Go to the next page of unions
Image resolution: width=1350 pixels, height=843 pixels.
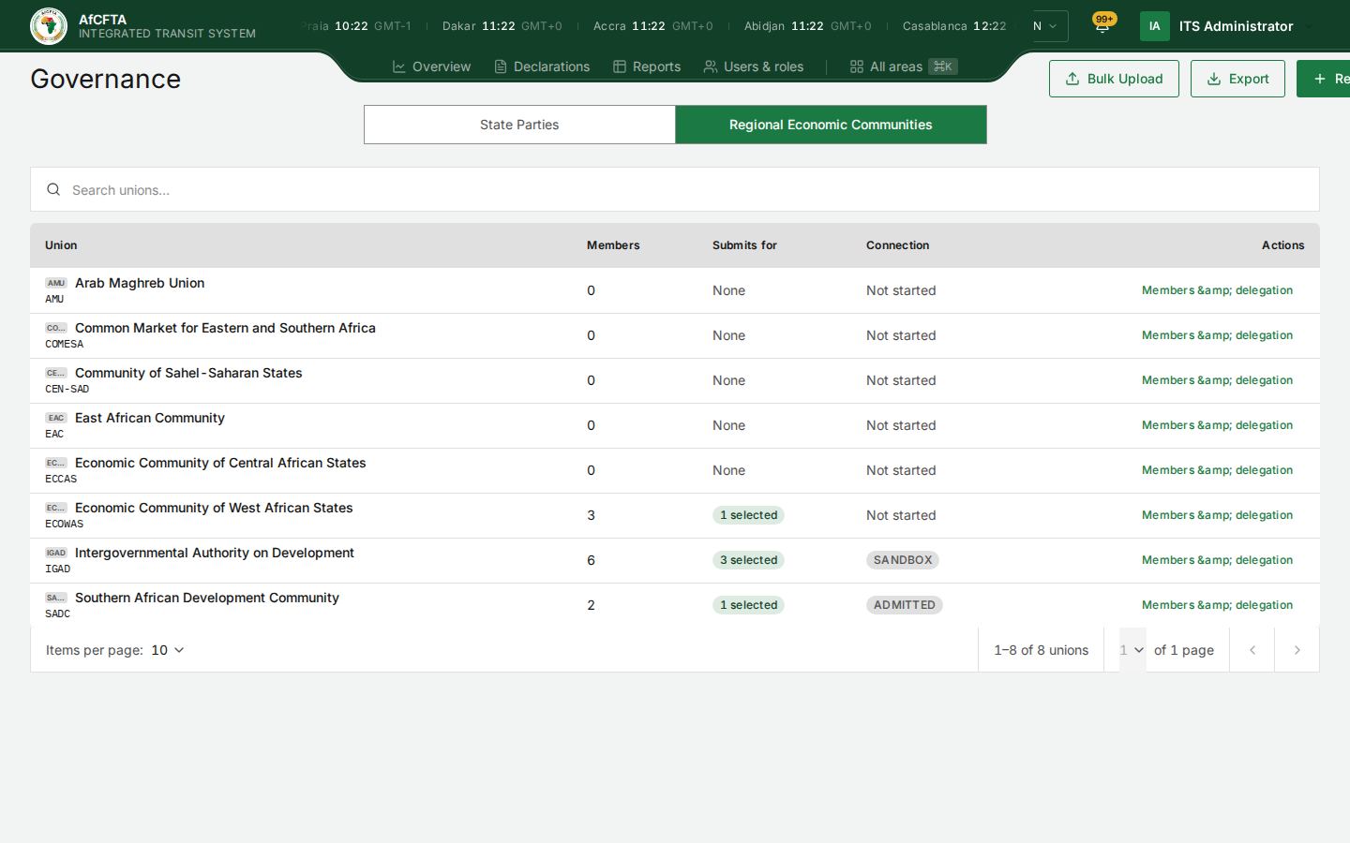coord(1297,650)
